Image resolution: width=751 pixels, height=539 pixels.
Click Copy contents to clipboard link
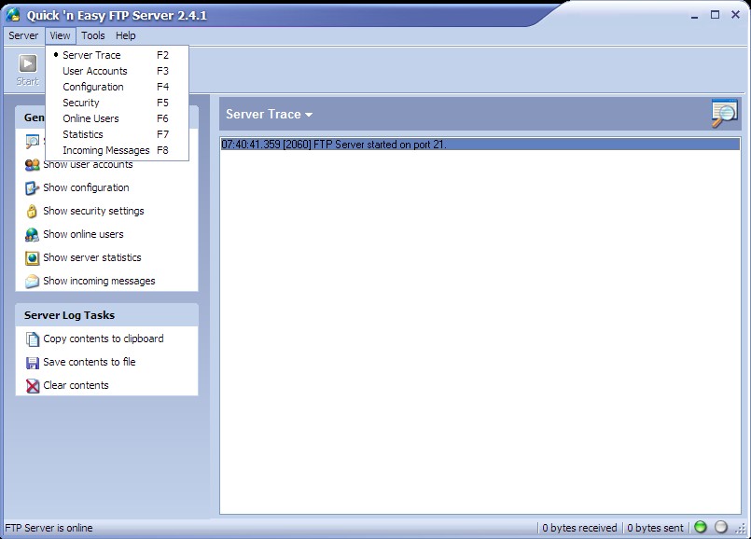(104, 339)
